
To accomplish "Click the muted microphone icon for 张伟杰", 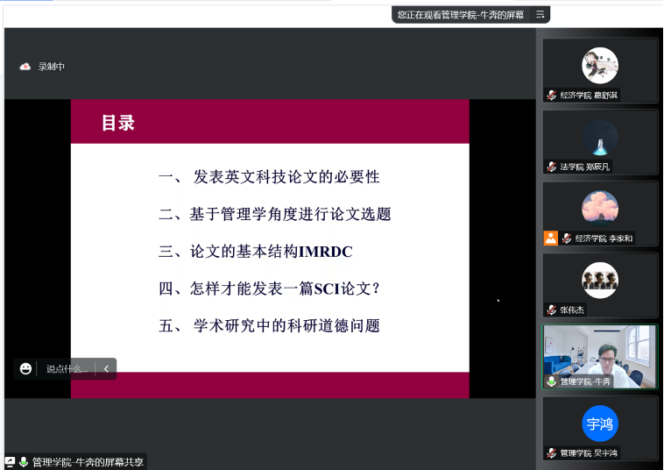I will point(552,310).
